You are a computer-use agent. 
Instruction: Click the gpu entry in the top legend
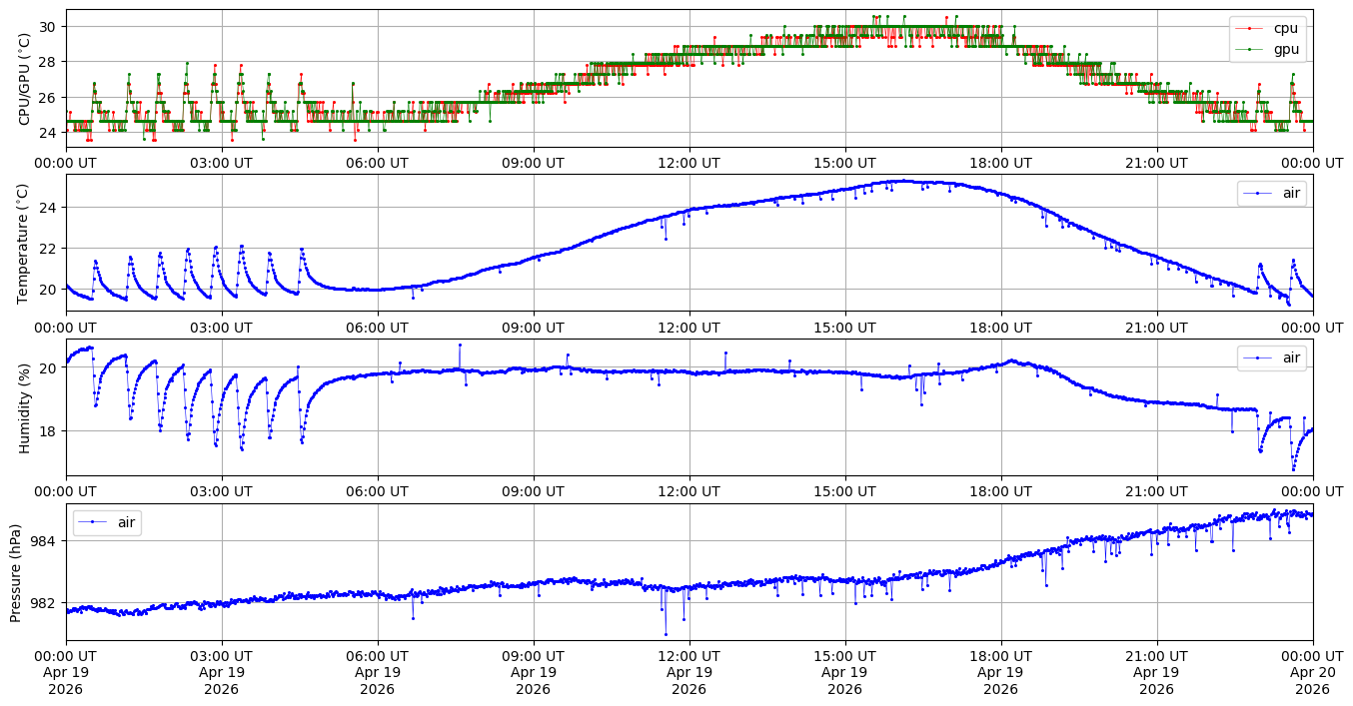[1285, 48]
